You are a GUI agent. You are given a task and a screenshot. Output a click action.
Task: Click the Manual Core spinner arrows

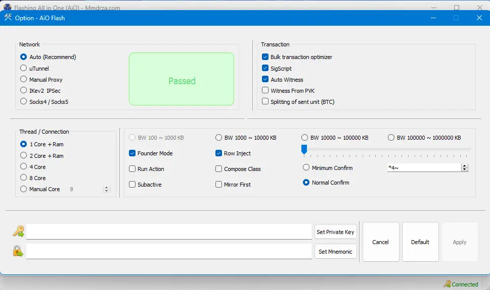click(x=107, y=189)
